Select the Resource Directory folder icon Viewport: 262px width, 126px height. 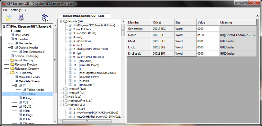point(13,65)
